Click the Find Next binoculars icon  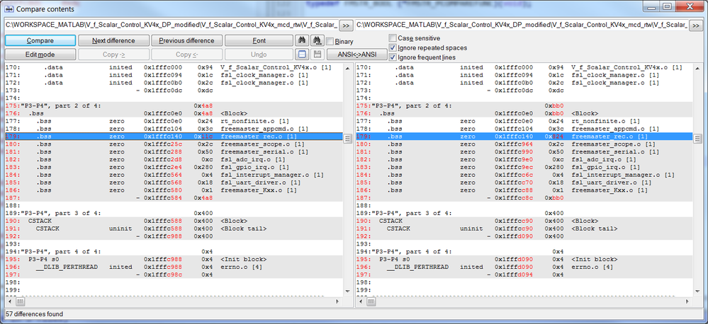pyautogui.click(x=318, y=40)
